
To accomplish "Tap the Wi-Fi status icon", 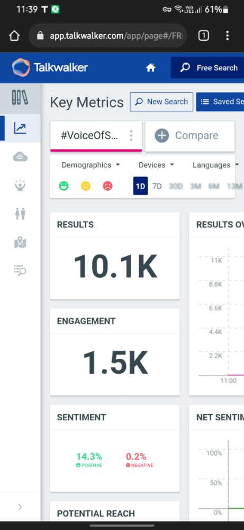I will [178, 9].
